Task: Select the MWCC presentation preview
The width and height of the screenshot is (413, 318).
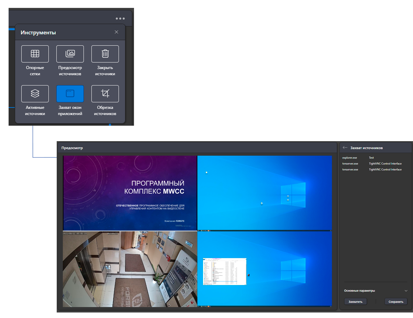Action: tap(130, 193)
